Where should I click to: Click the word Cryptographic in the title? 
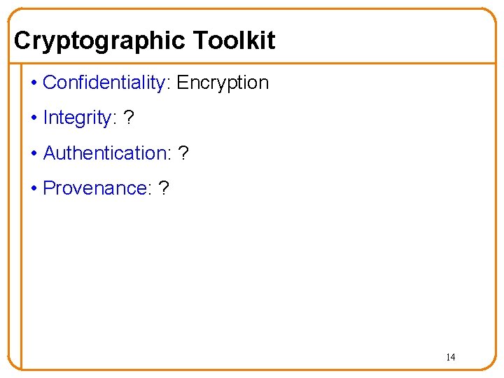coord(99,41)
